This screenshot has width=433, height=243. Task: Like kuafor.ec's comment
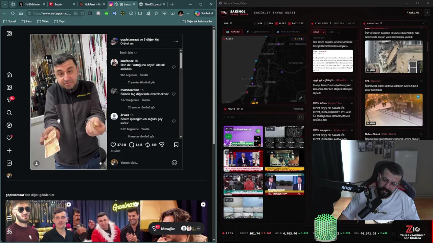(174, 67)
